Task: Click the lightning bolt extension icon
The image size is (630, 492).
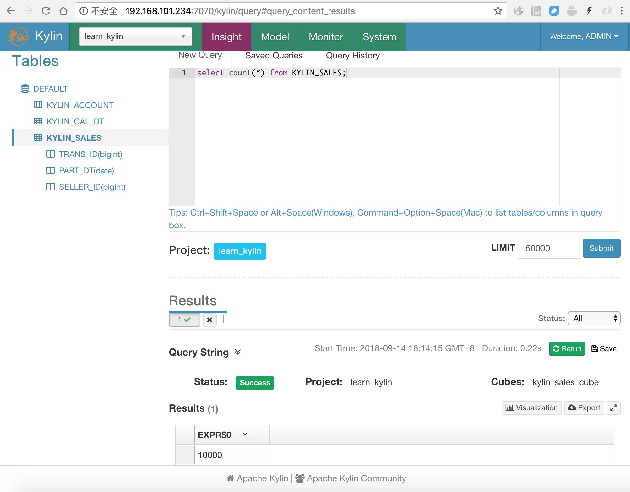Action: click(x=589, y=11)
